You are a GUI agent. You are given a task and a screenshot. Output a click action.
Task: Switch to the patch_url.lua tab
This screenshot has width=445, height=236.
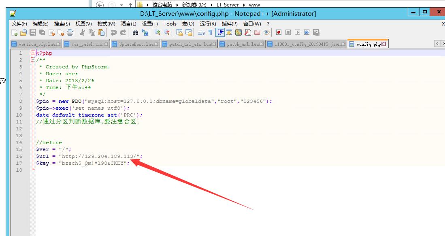coord(243,44)
